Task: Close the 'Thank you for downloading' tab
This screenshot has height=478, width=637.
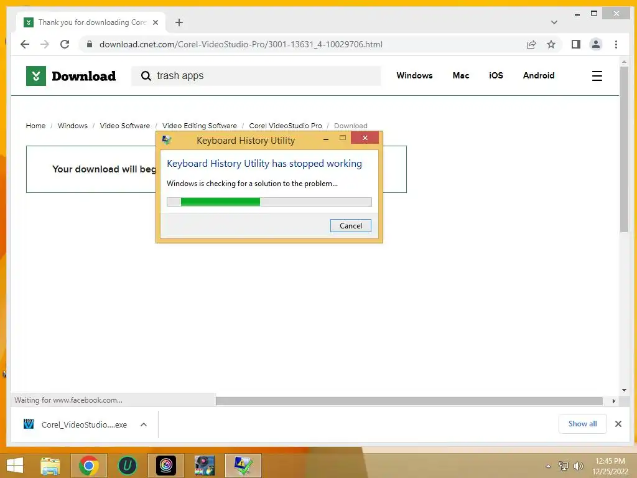Action: click(x=155, y=22)
